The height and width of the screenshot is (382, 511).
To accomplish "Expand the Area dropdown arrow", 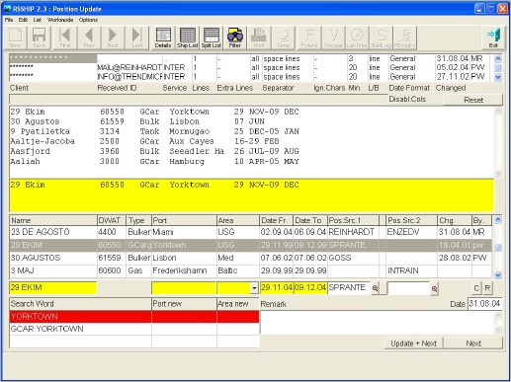I will 254,288.
